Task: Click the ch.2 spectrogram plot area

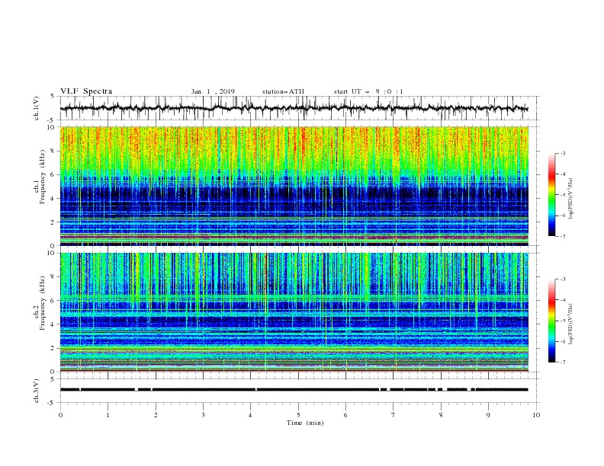Action: coord(294,312)
